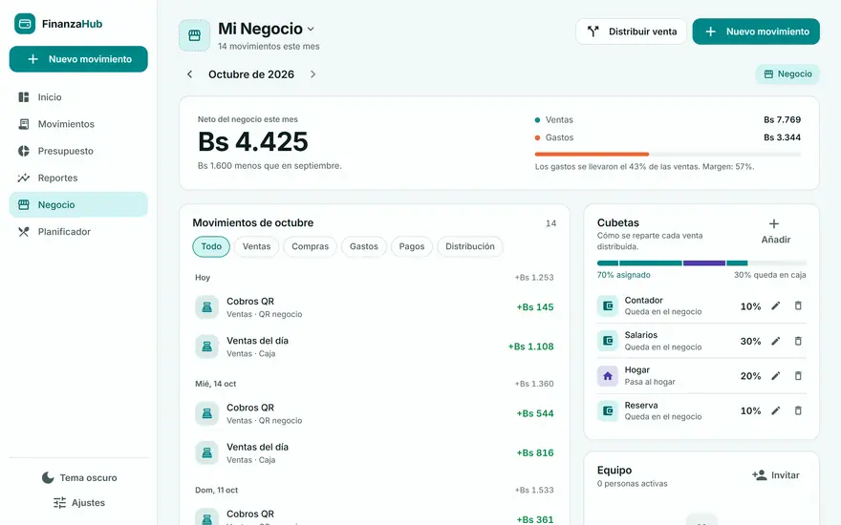Image resolution: width=841 pixels, height=525 pixels.
Task: Click the Dom, 11 oct group header
Action: tap(216, 491)
